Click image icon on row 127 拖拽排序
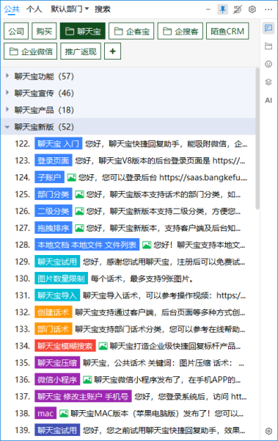Image resolution: width=278 pixels, height=441 pixels. click(x=79, y=228)
